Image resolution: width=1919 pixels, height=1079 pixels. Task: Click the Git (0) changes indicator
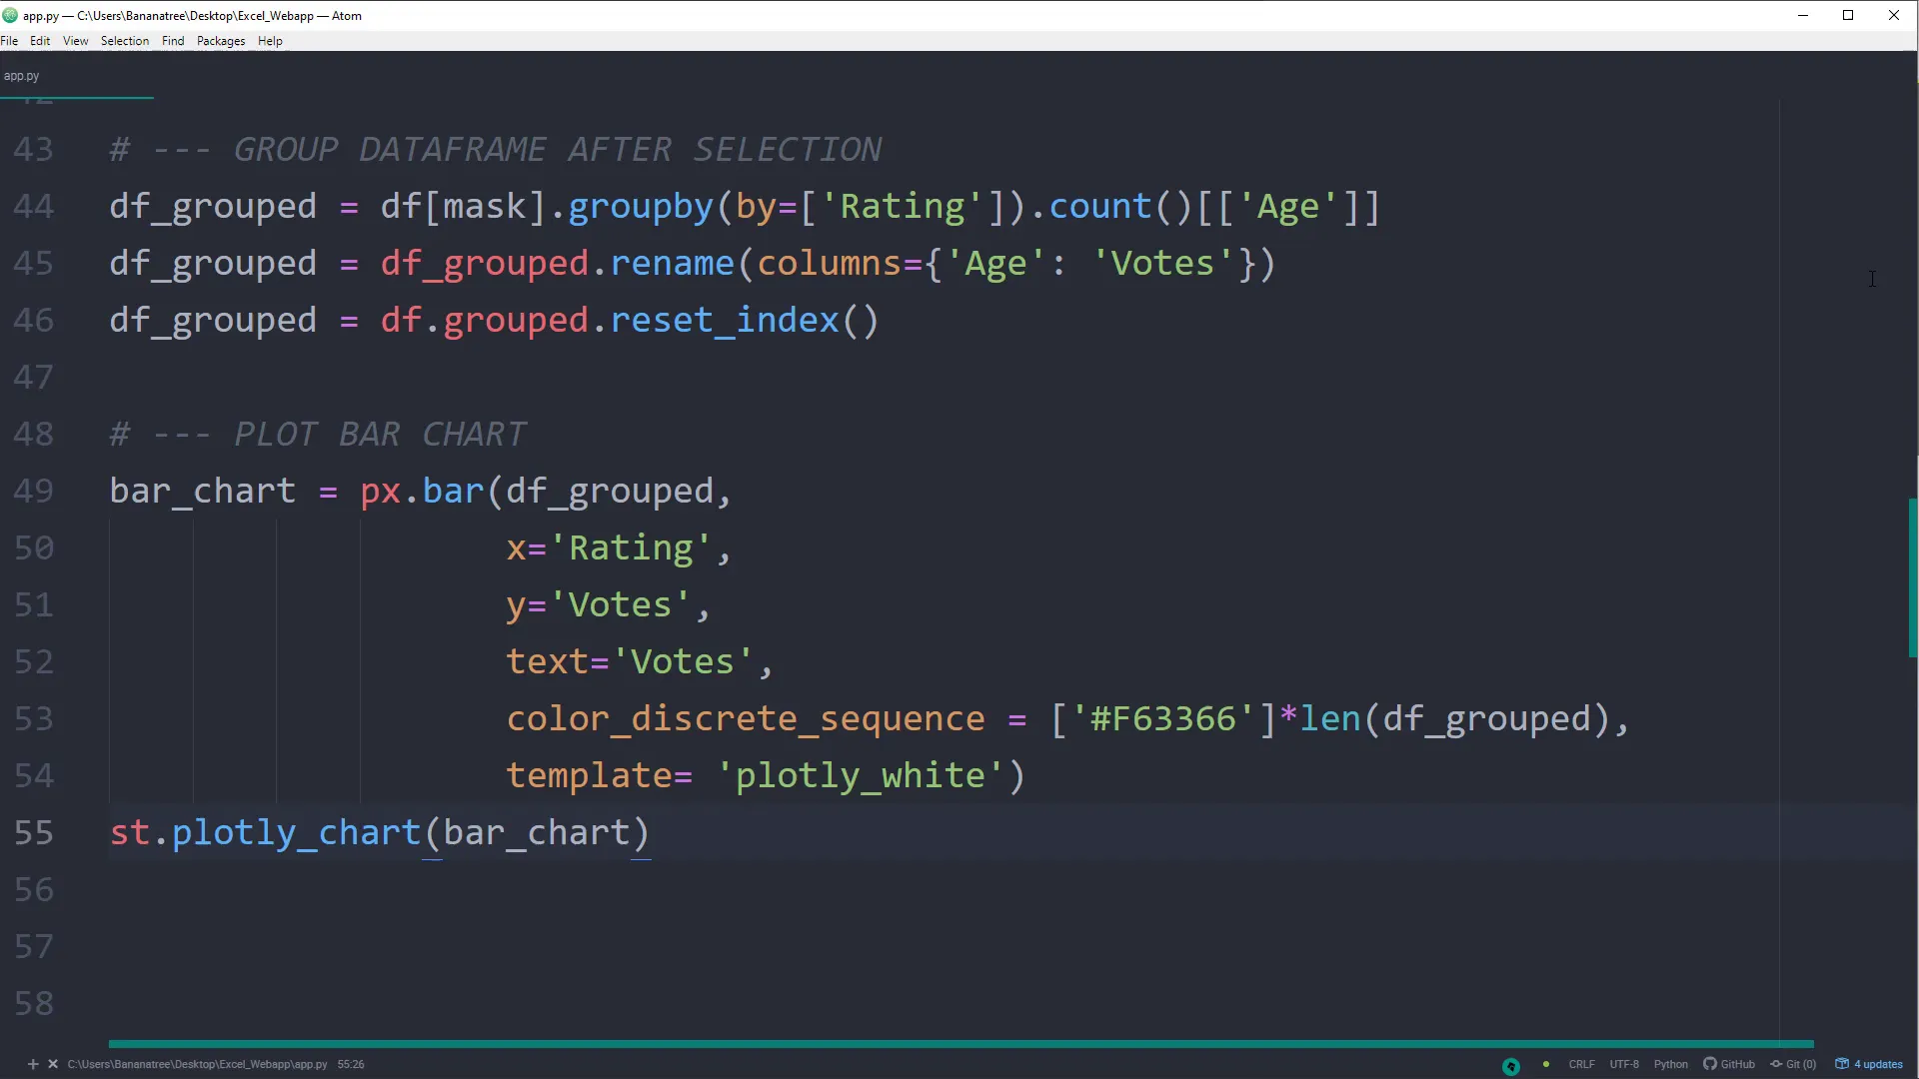1794,1064
